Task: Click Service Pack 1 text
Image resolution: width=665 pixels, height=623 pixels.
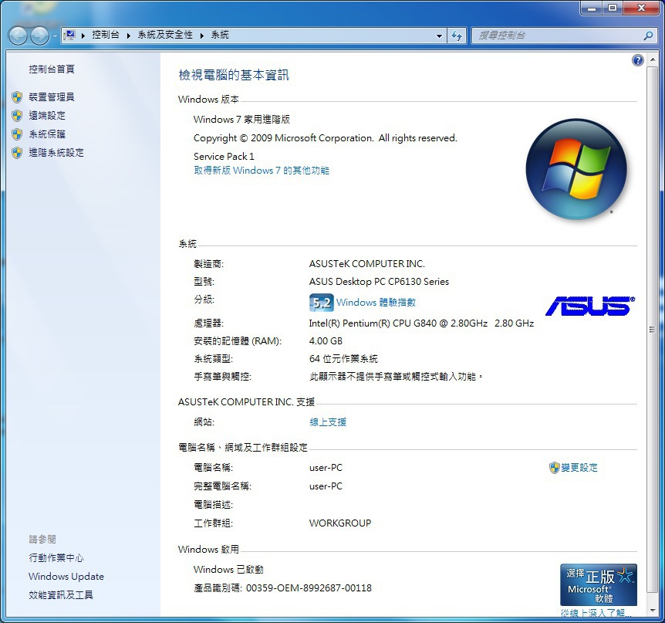Action: point(224,157)
